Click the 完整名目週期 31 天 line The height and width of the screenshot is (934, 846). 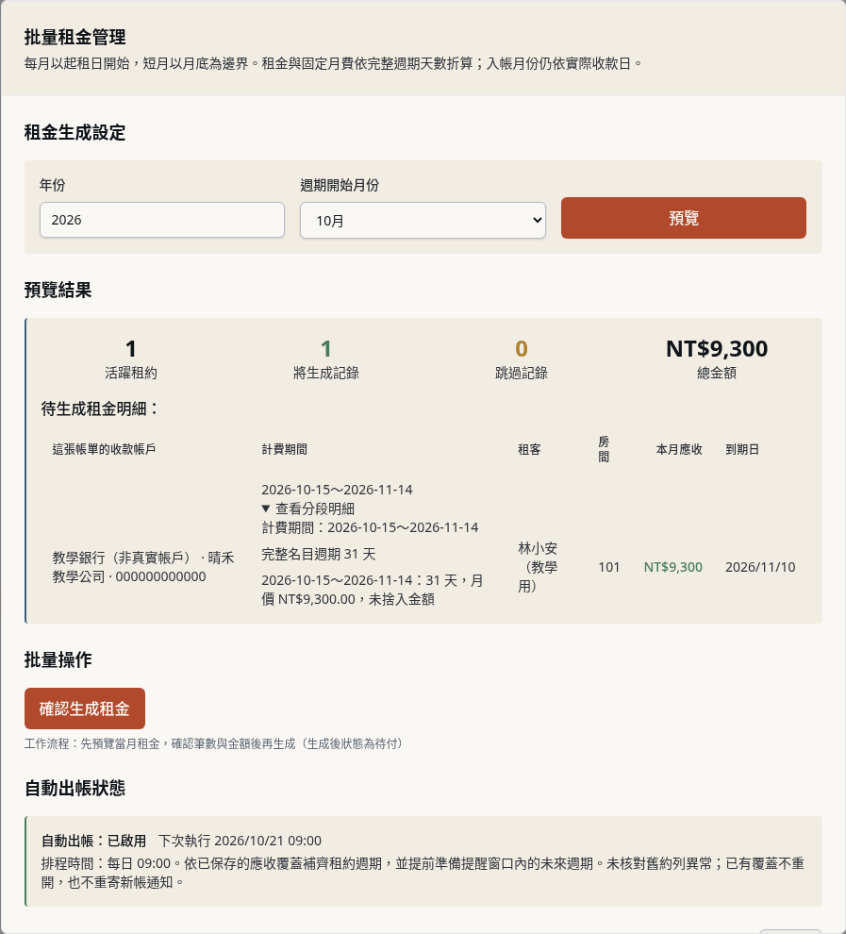[319, 554]
